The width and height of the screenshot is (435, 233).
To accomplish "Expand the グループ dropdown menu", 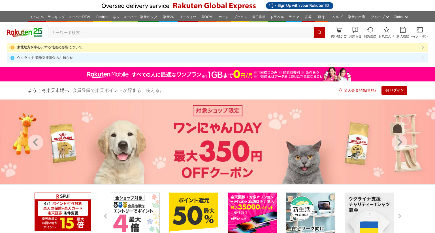I will (x=380, y=17).
